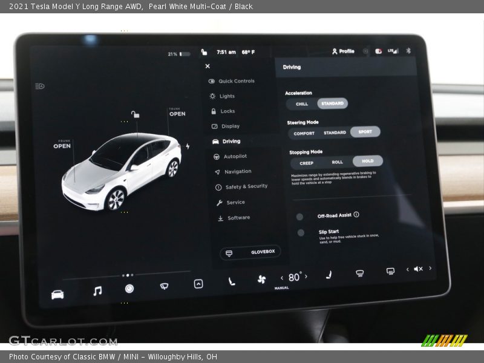484x363 pixels.
Task: Open the Display settings
Action: click(x=226, y=126)
